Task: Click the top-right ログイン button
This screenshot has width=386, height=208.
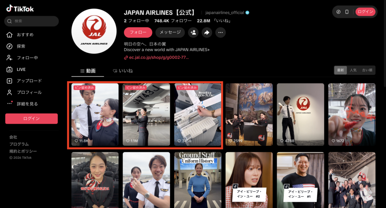Action: point(365,12)
